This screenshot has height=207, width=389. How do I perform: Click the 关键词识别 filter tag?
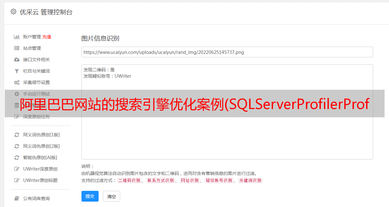[250, 180]
